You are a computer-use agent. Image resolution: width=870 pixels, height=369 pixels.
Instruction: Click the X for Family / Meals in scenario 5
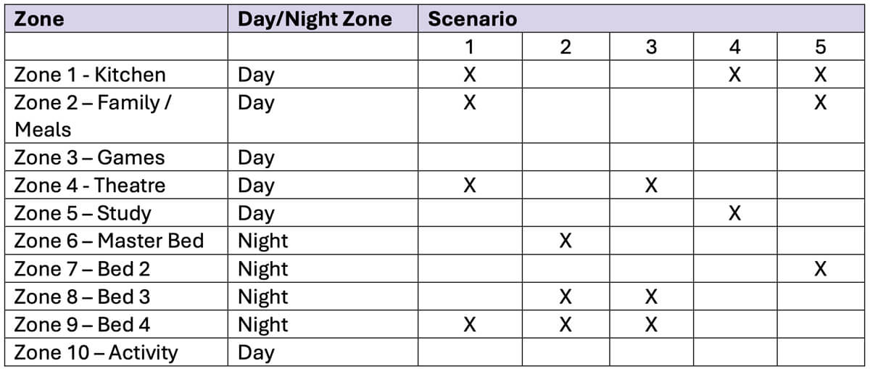(x=820, y=103)
